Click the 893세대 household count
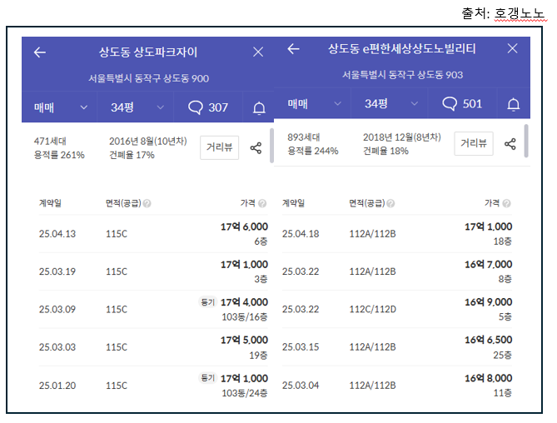557x423 pixels. [304, 137]
